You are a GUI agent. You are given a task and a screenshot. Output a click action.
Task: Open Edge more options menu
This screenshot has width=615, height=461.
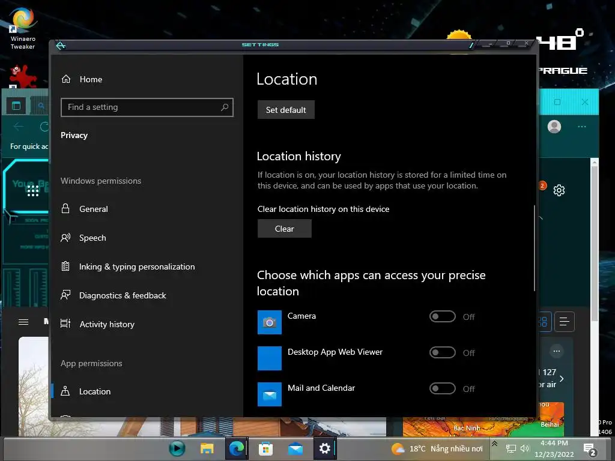(581, 127)
